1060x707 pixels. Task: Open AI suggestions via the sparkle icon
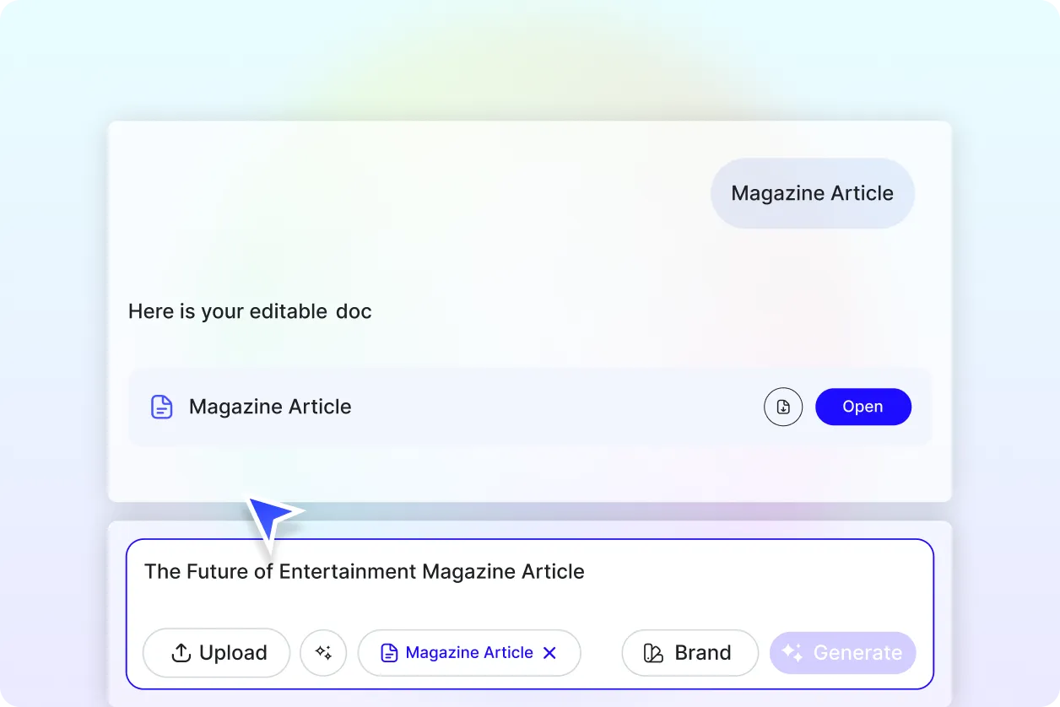pos(323,652)
